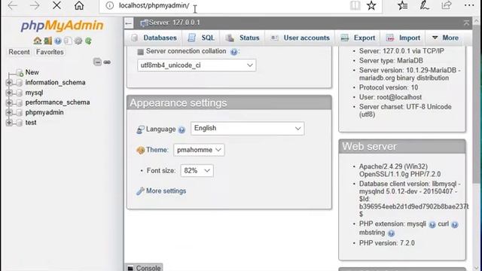
Task: Go to browser Home page
Action: point(79,5)
